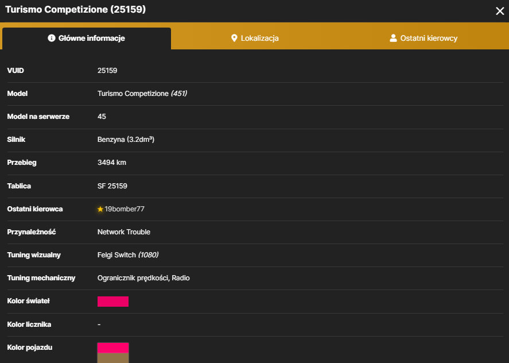
Task: Click the gold star beside 19bomber77
Action: 100,209
